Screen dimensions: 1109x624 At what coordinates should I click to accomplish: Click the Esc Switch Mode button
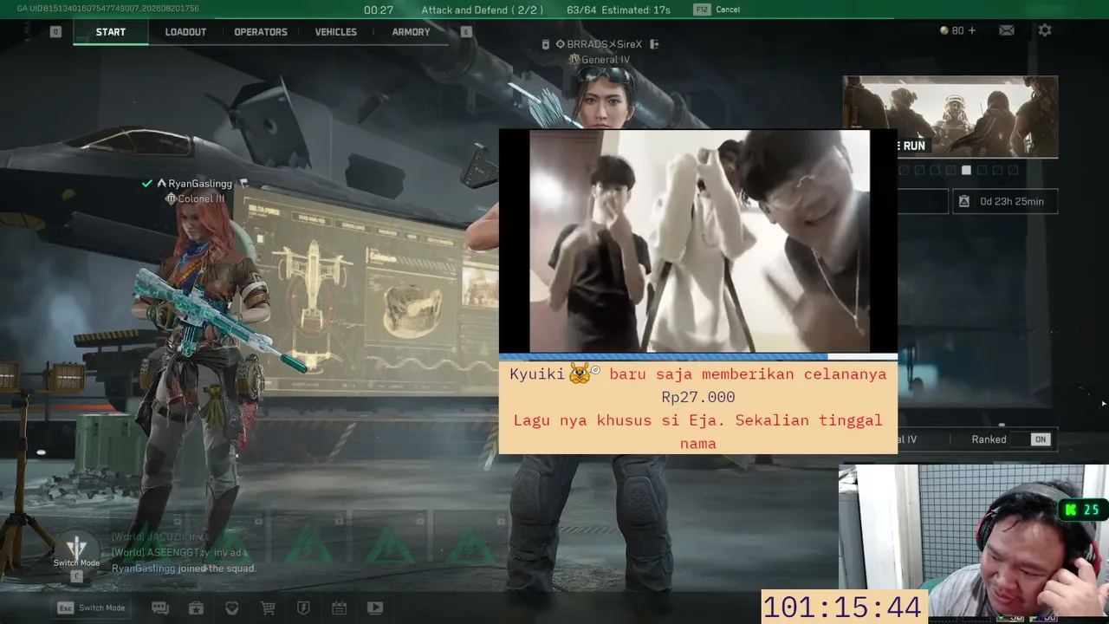pyautogui.click(x=91, y=608)
